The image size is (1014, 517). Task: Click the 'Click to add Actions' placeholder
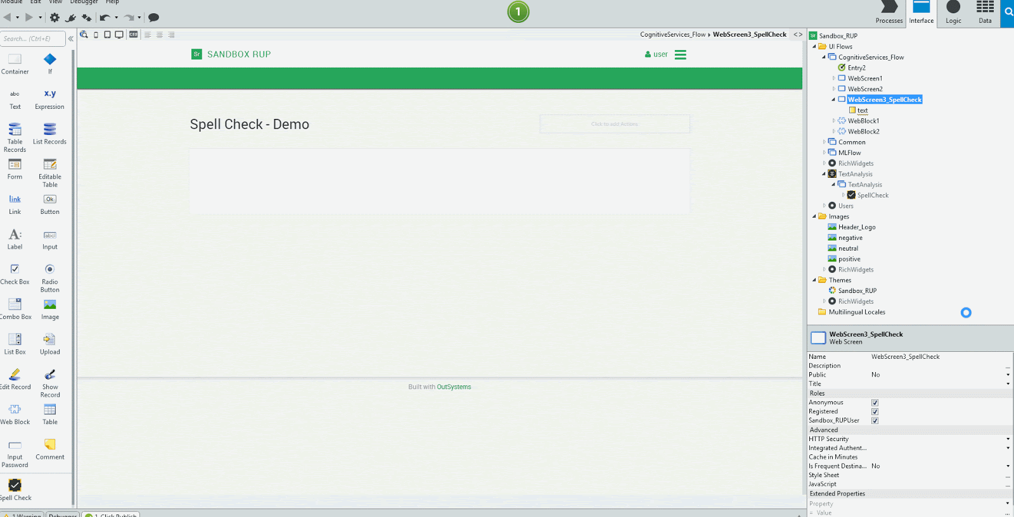[x=615, y=124]
